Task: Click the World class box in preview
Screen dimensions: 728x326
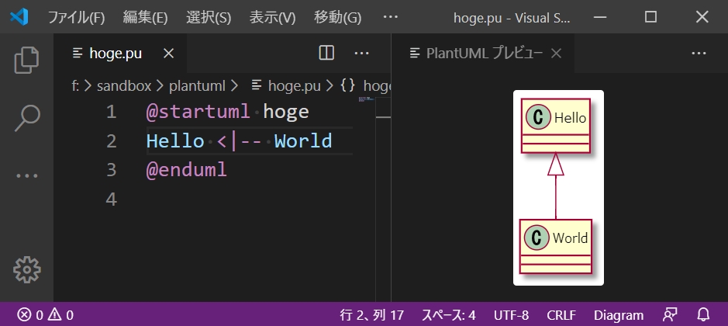Action: point(556,247)
